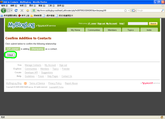Open the 編輯 (Edit) menu
This screenshot has height=119, width=165.
point(14,6)
